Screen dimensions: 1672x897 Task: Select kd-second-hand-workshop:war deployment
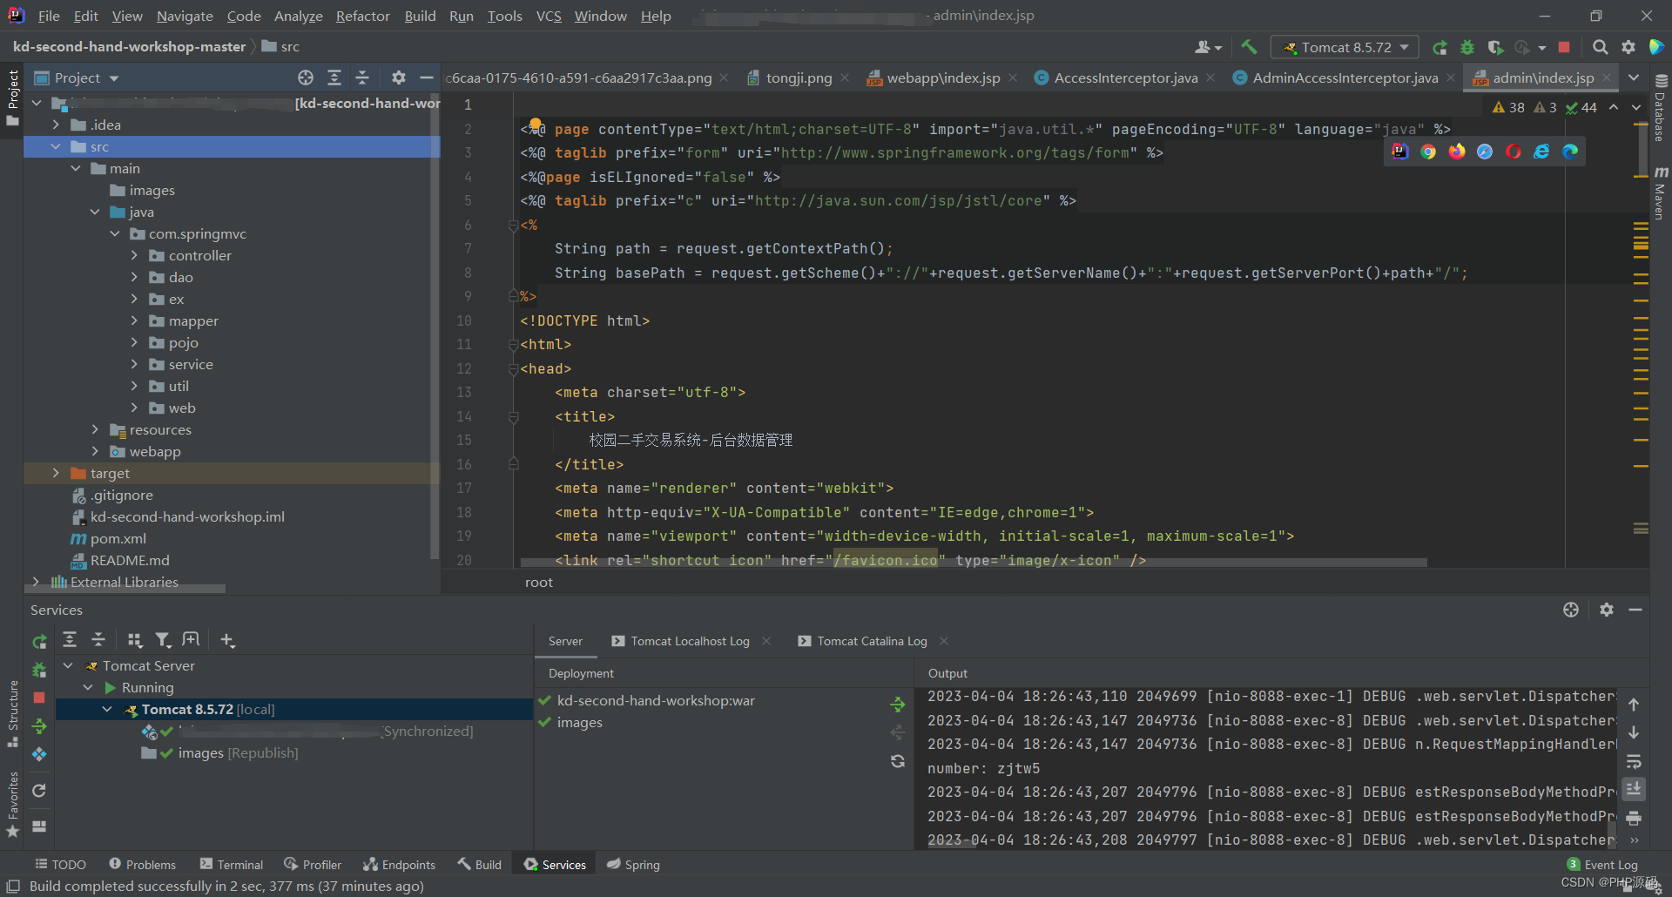[x=656, y=700]
